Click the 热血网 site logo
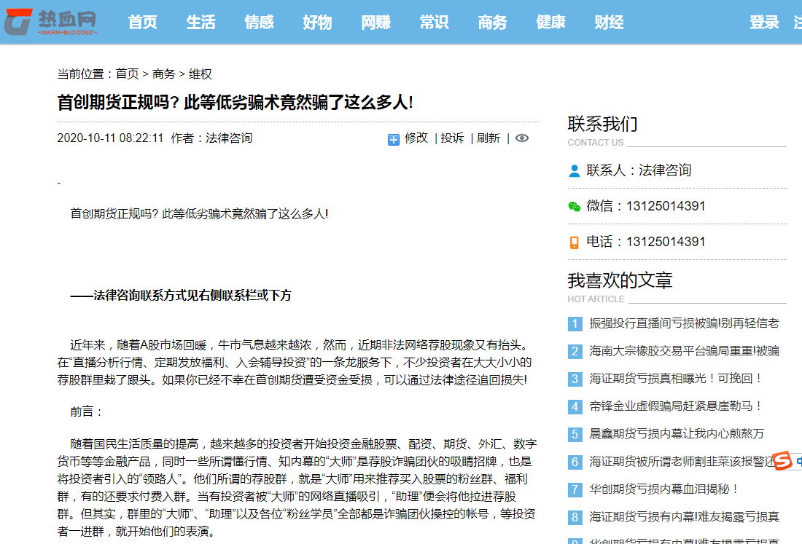802x544 pixels. [50, 21]
